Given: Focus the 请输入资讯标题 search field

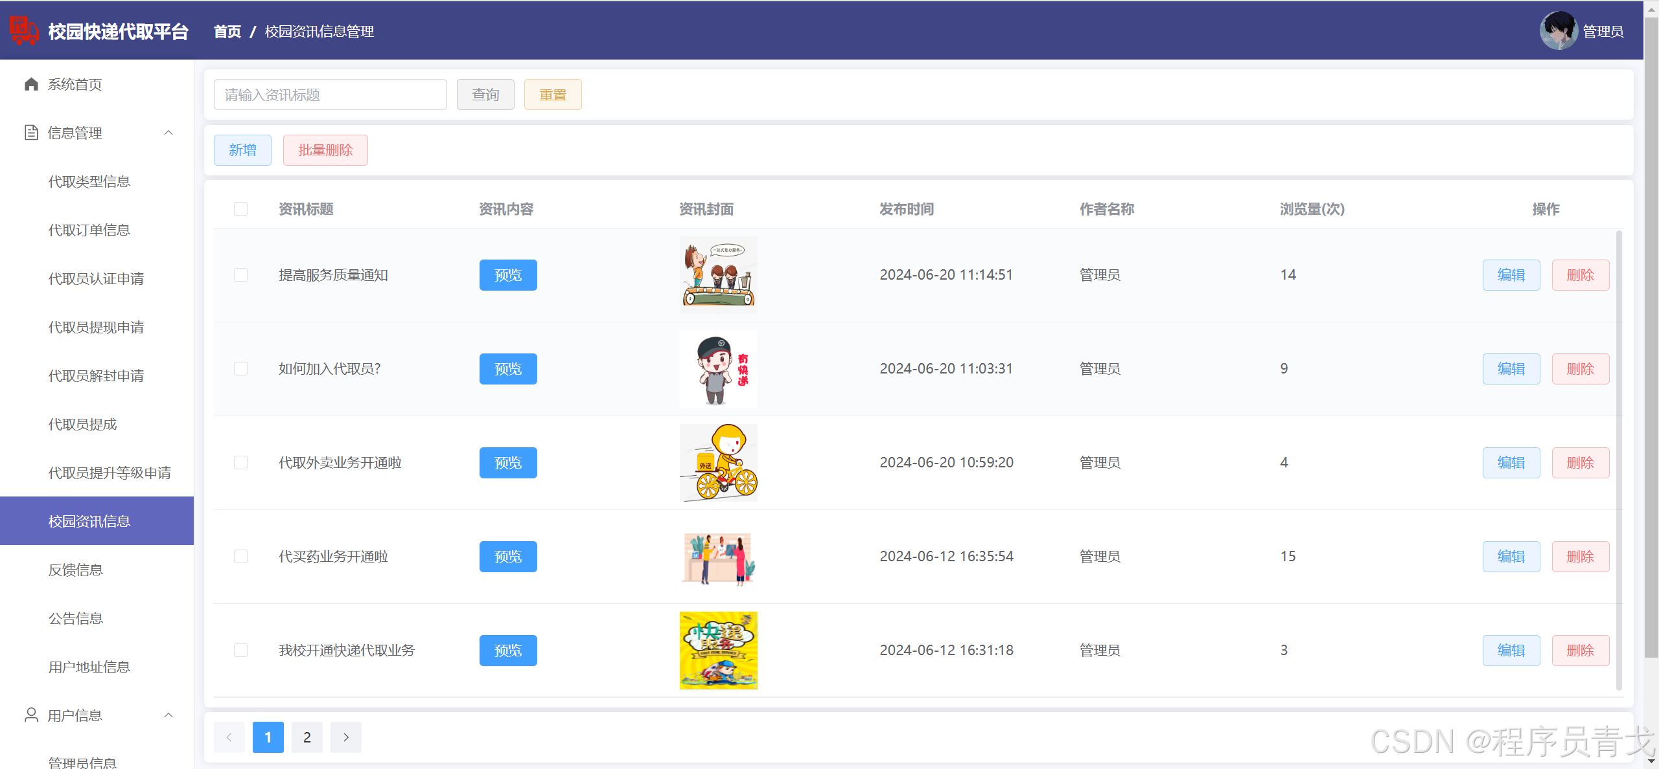Looking at the screenshot, I should tap(330, 95).
